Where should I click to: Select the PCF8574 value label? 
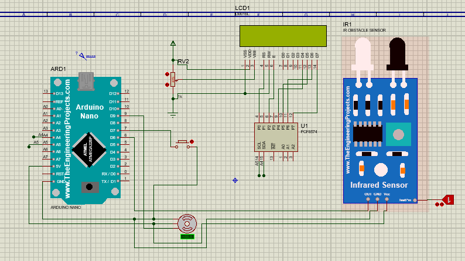coord(309,132)
